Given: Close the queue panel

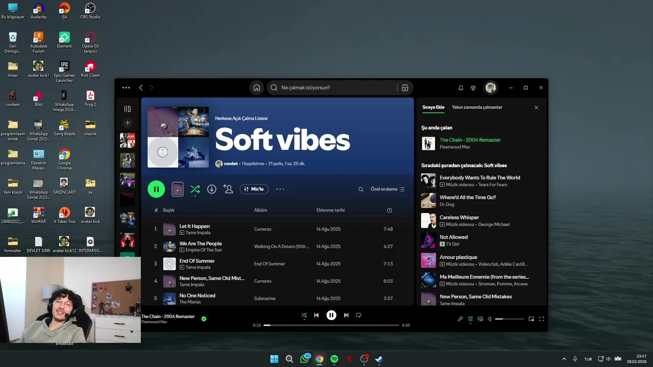Looking at the screenshot, I should (536, 108).
